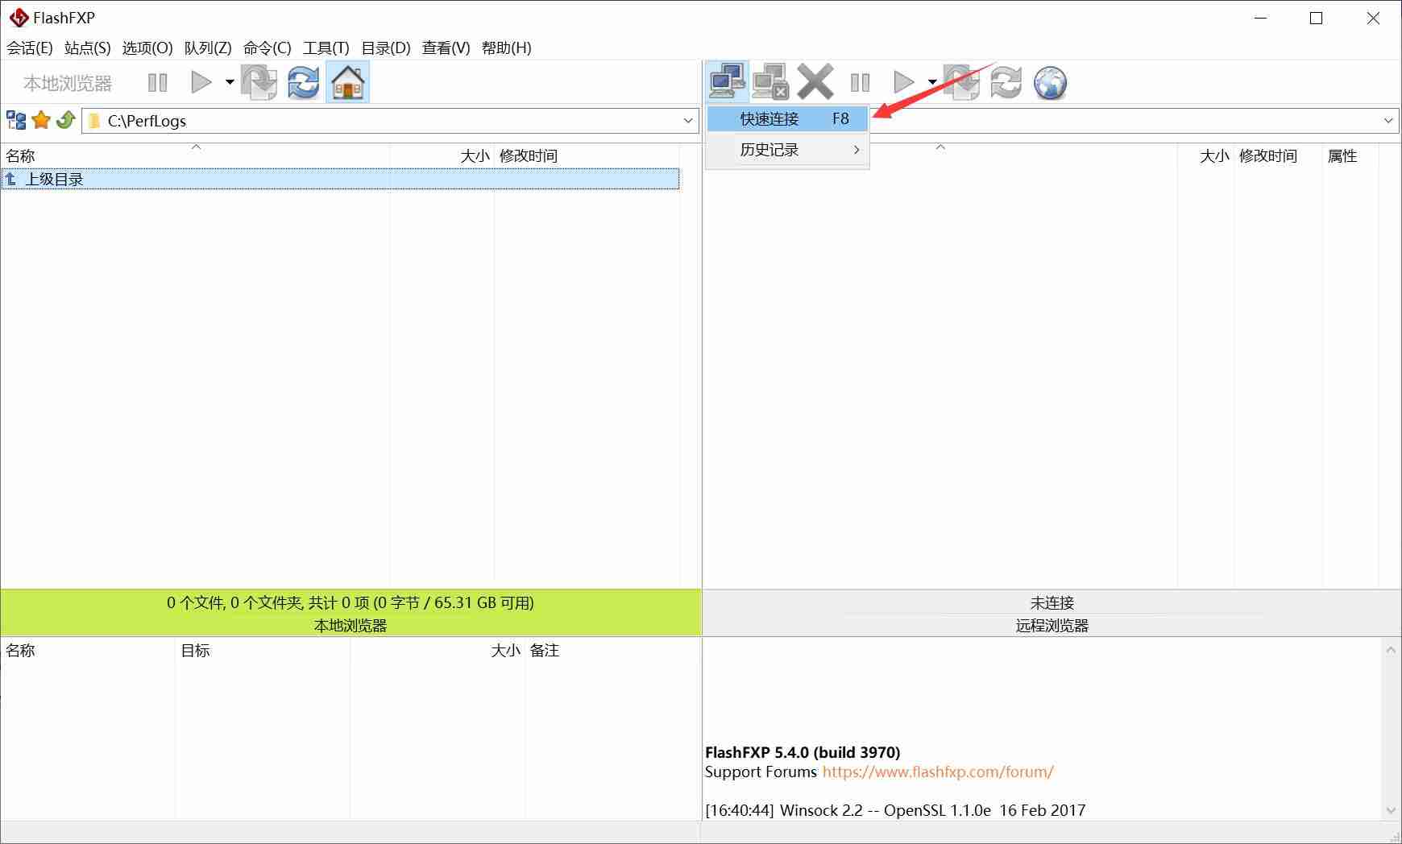Click the disconnect-from-server icon
Viewport: 1402px width, 844px height.
(x=769, y=81)
